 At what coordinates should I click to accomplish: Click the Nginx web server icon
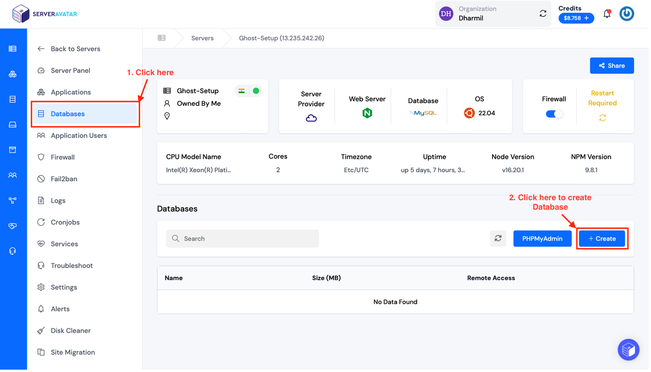[368, 113]
